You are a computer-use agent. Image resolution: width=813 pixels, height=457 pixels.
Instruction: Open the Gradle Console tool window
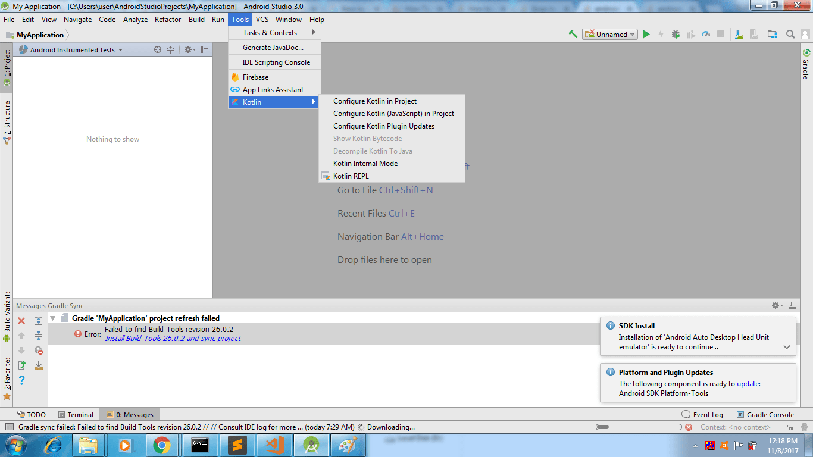(x=765, y=415)
